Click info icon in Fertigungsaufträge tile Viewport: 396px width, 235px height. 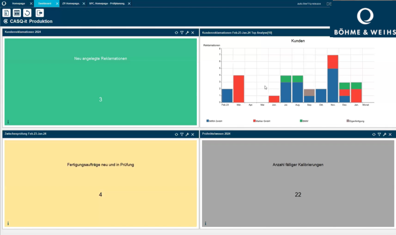pyautogui.click(x=8, y=223)
